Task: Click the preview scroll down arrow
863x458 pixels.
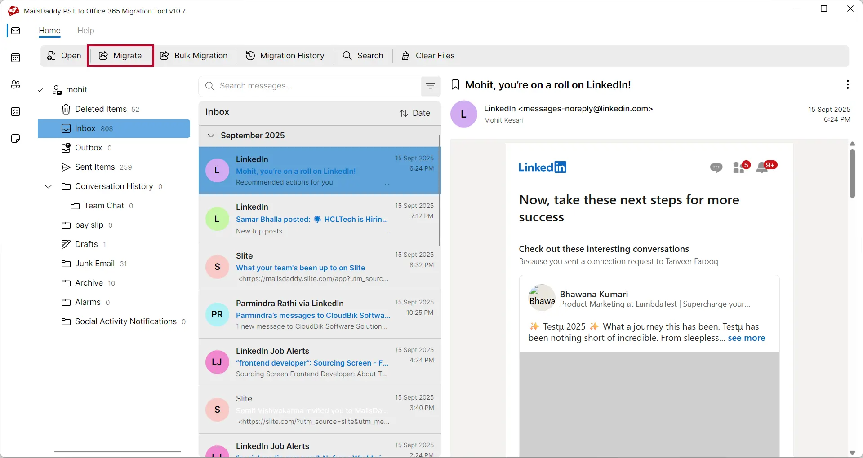Action: 852,453
